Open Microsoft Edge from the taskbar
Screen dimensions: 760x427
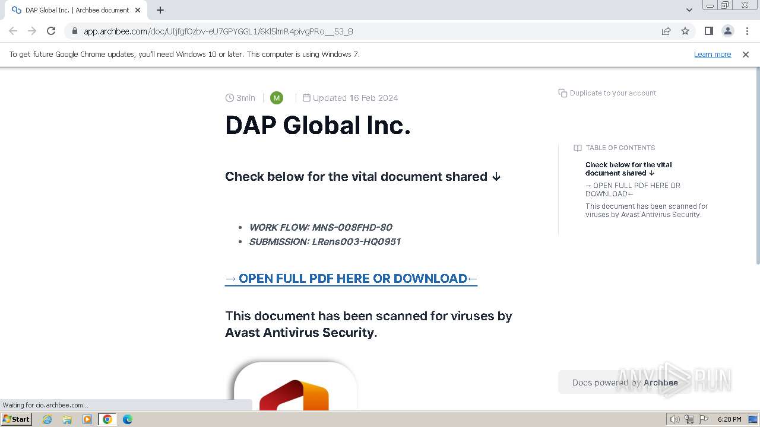[128, 419]
